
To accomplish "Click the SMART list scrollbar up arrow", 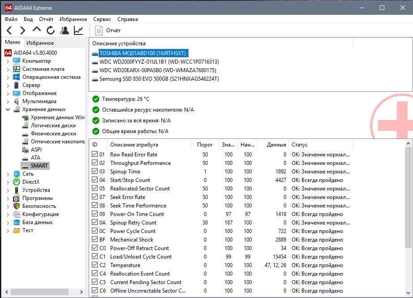I will click(x=408, y=143).
